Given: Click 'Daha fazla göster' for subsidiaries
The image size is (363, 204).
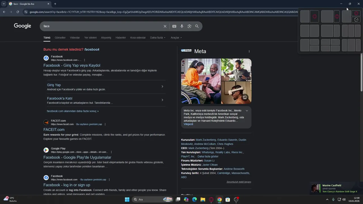Looking at the screenshot, I should point(208,156).
